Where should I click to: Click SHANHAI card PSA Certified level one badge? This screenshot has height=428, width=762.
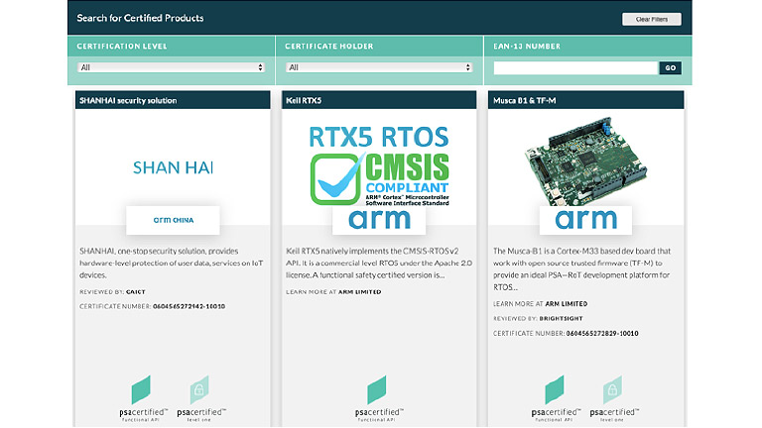click(x=201, y=398)
